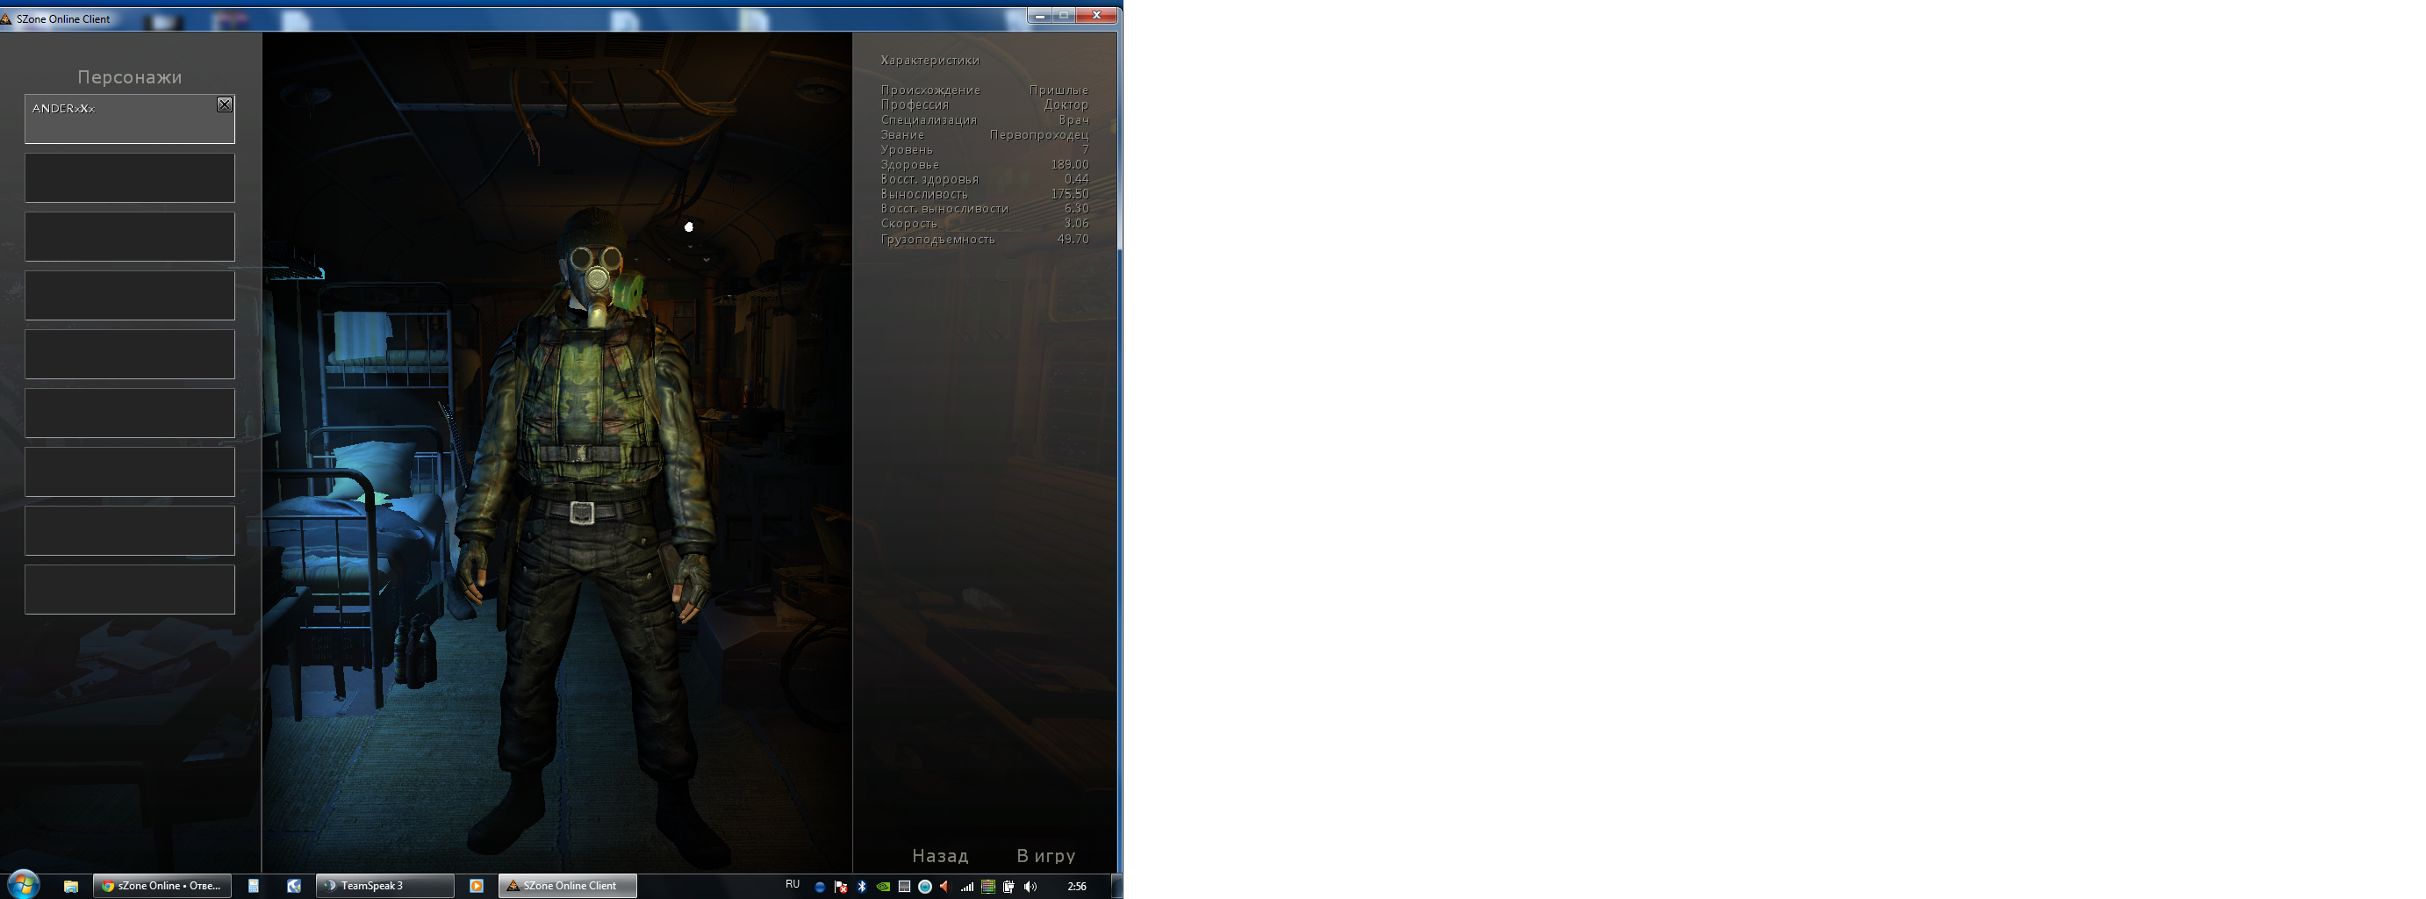Image resolution: width=2426 pixels, height=899 pixels.
Task: Open the volume speaker tray icon
Action: click(1030, 887)
